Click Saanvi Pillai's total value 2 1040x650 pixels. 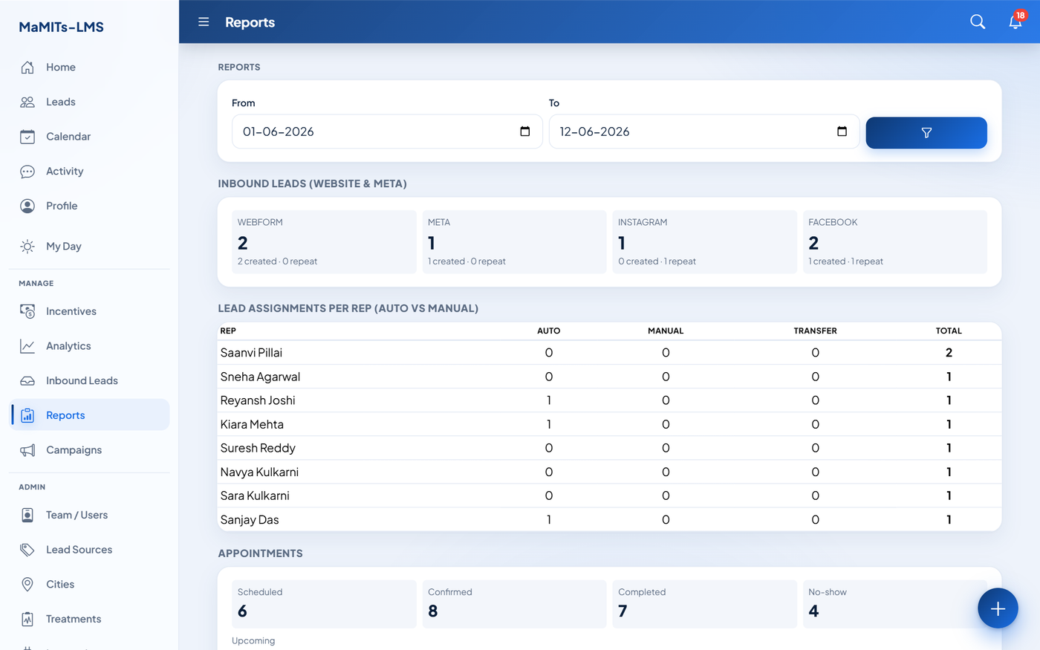[x=949, y=353]
